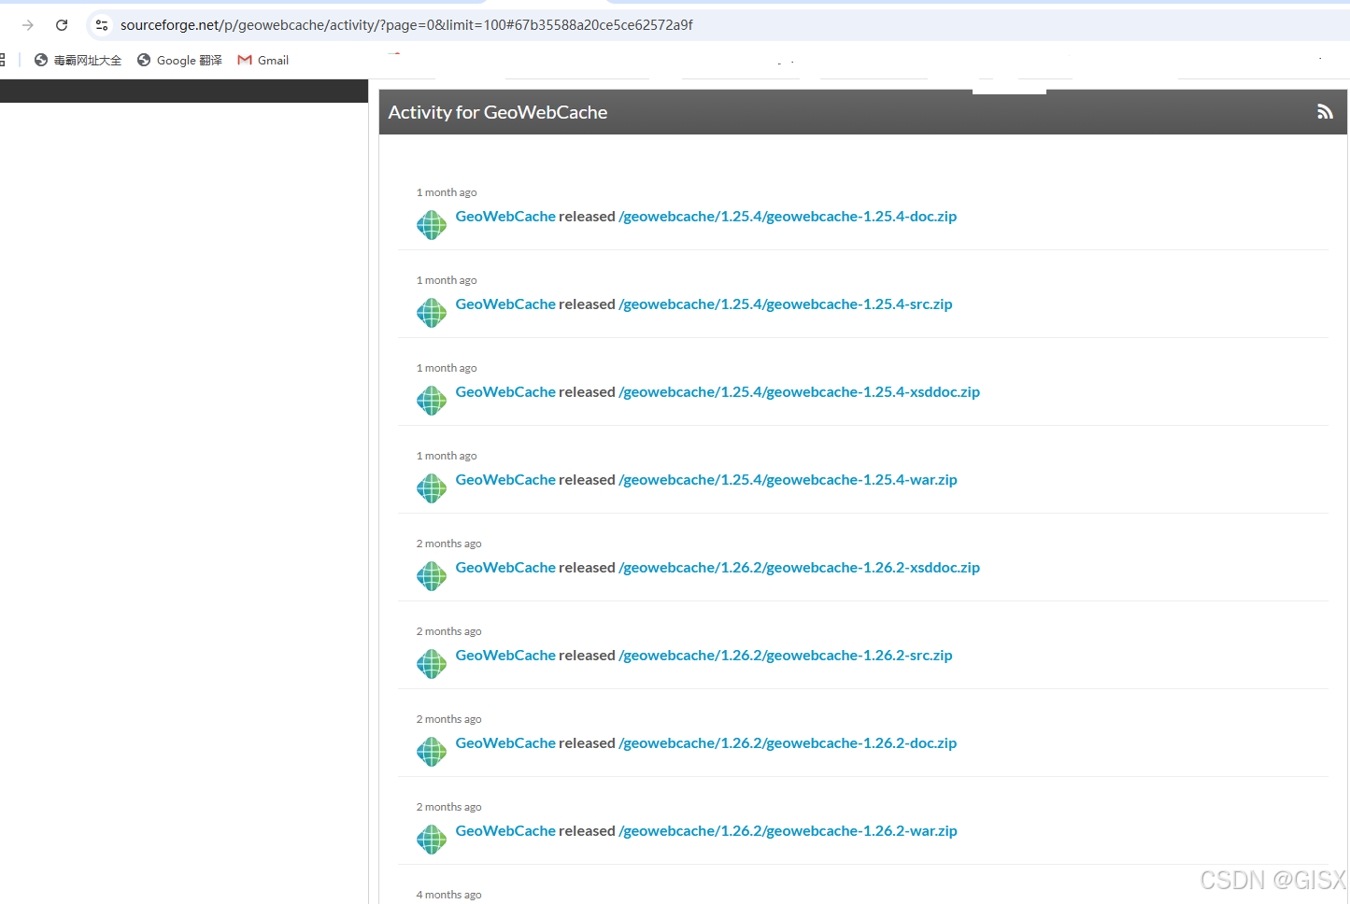Click GeoWebCache name in 1.25.4-xsddoc.zip row

coord(505,392)
